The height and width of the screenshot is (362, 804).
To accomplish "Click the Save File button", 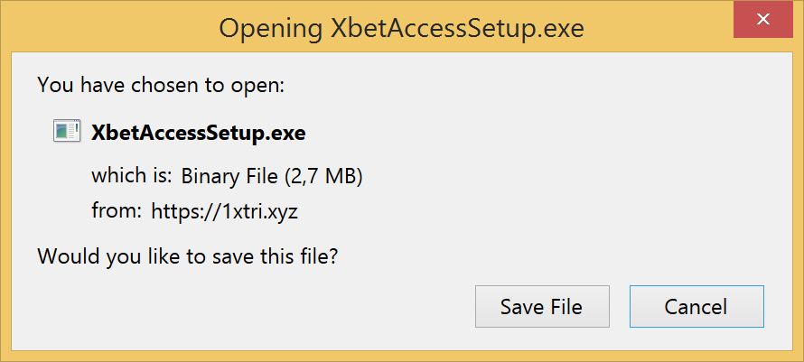I will click(541, 307).
